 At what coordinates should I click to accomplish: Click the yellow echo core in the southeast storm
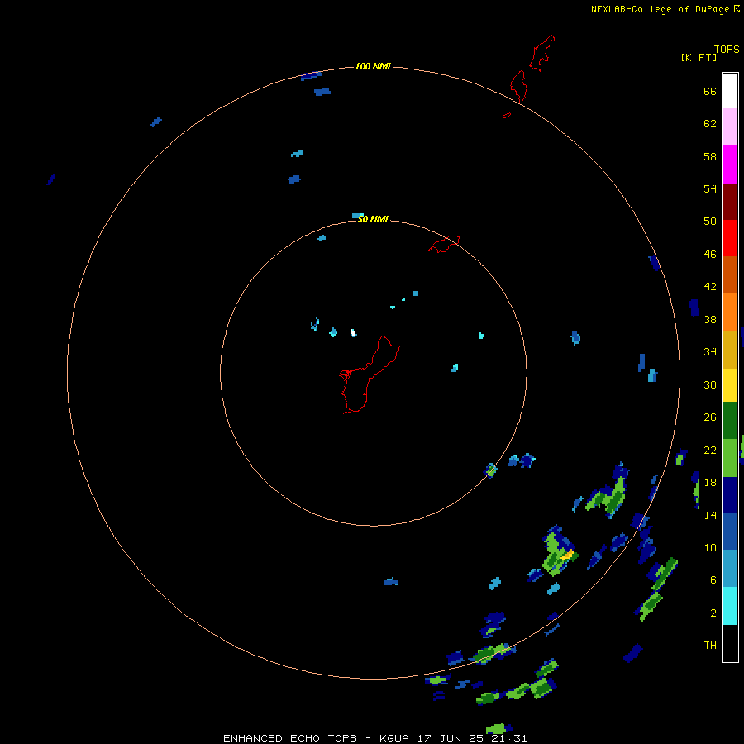click(x=567, y=555)
